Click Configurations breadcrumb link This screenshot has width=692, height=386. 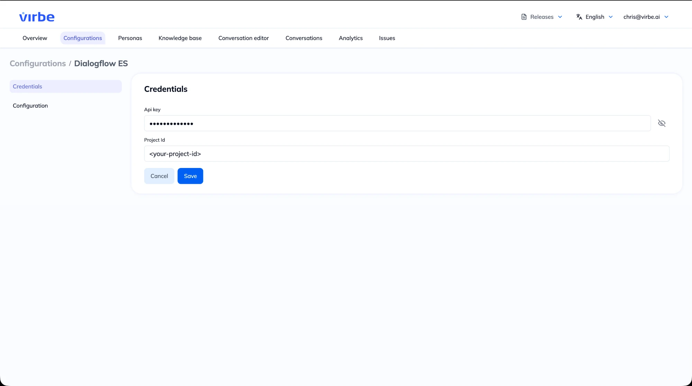click(x=38, y=64)
